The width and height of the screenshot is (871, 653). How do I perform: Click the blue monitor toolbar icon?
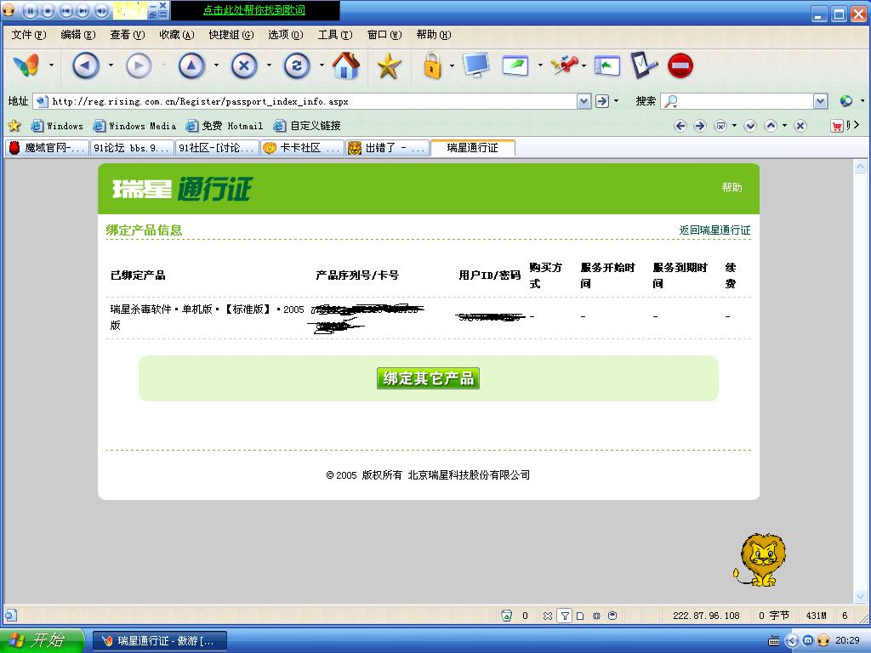point(476,65)
